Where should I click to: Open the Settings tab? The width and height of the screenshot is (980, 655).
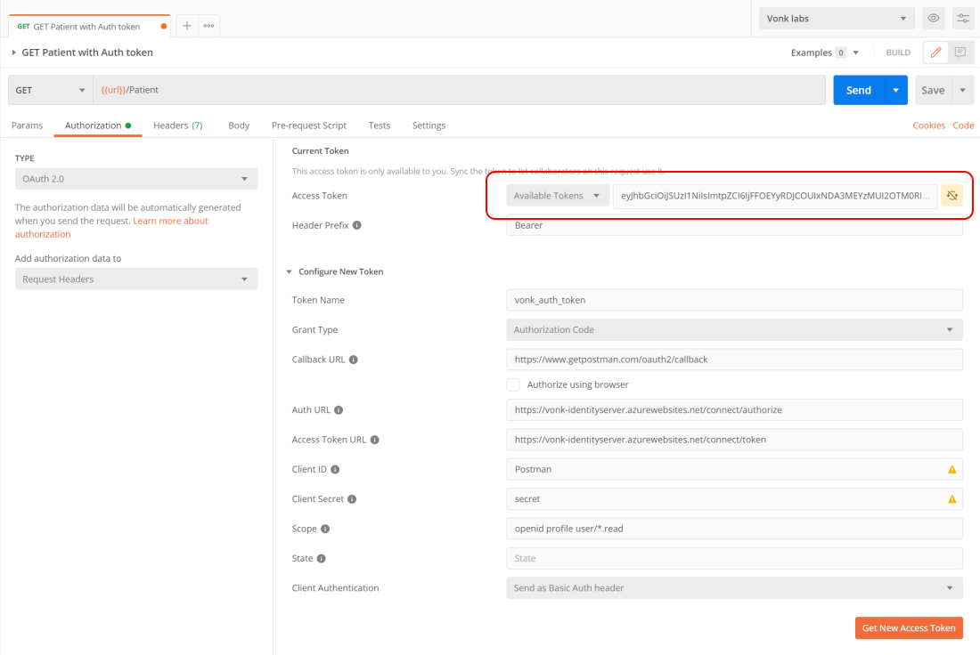coord(429,125)
